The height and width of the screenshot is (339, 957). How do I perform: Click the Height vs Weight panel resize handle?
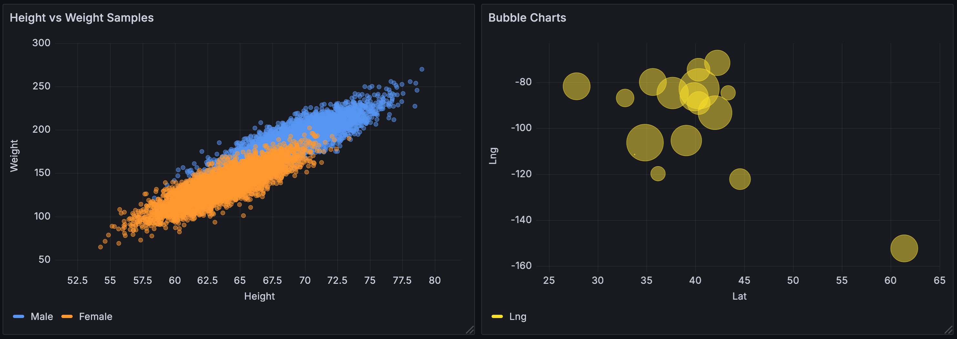[470, 330]
